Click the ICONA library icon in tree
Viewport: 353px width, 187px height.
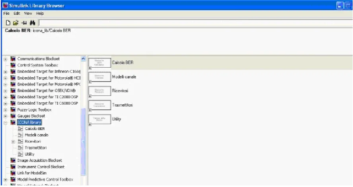[13, 123]
